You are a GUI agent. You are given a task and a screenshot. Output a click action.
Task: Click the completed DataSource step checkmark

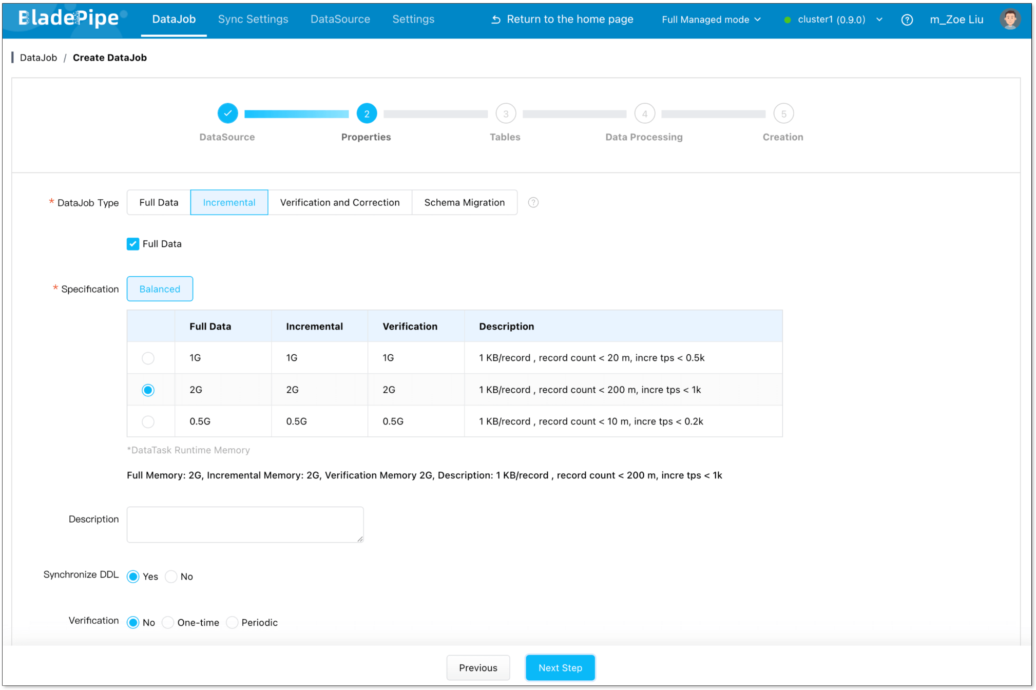click(227, 113)
